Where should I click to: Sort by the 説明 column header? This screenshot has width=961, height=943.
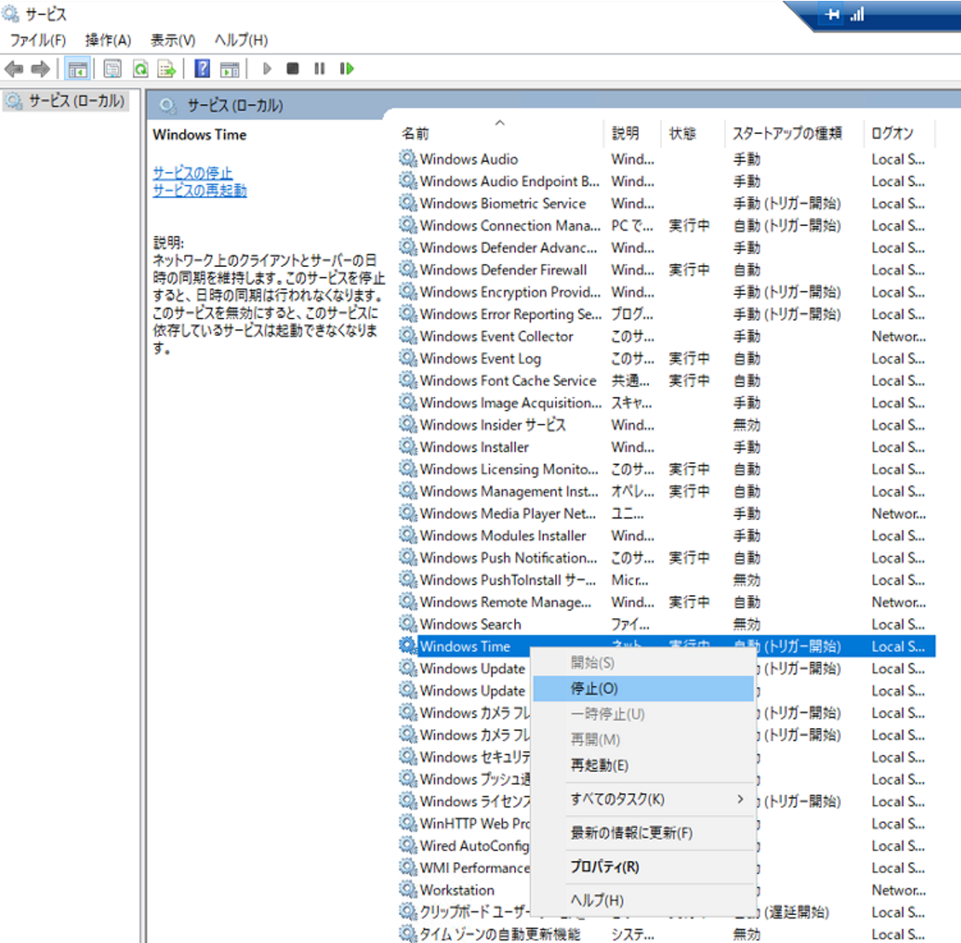pyautogui.click(x=633, y=133)
